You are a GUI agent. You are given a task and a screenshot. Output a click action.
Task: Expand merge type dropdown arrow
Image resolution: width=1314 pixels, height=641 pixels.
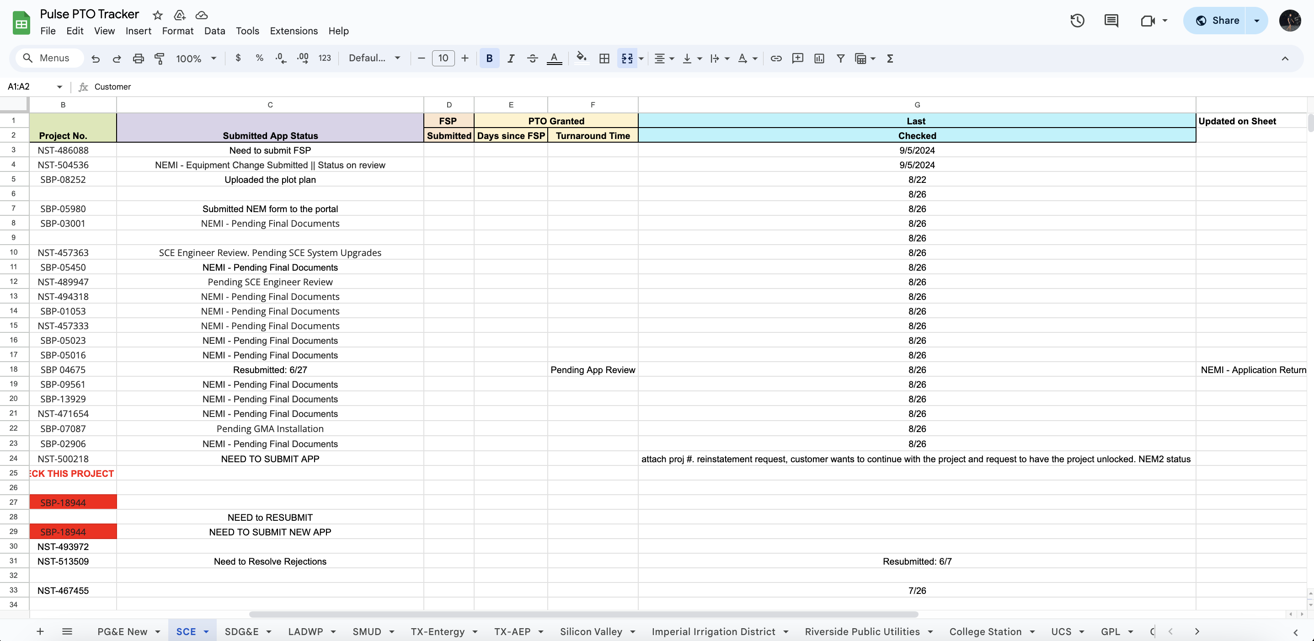(641, 59)
